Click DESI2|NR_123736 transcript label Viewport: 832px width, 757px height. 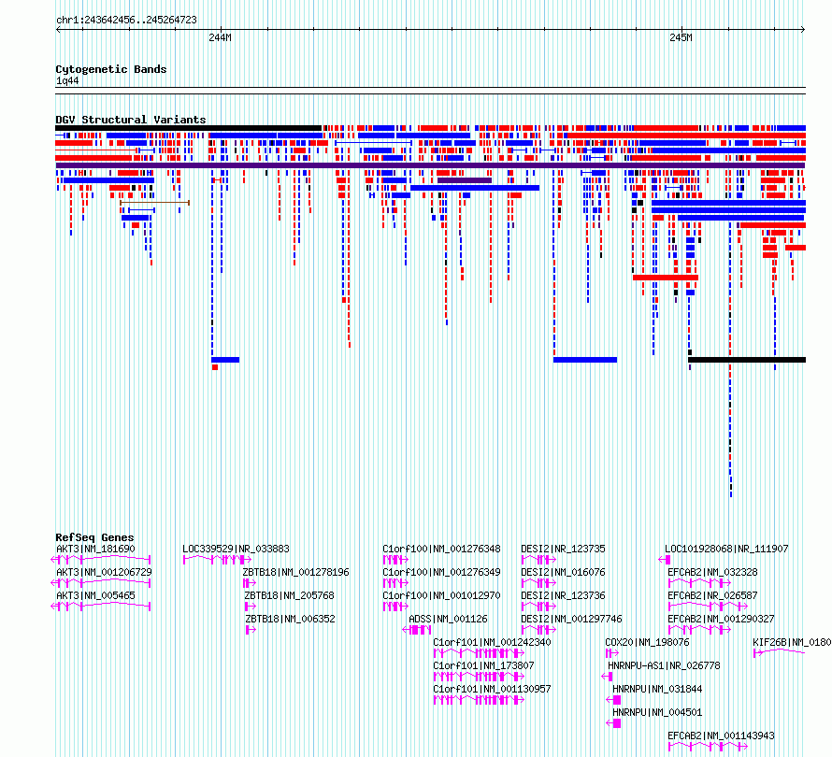tap(563, 595)
